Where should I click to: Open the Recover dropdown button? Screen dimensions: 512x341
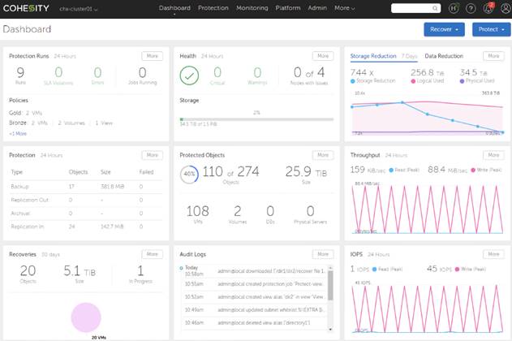click(x=444, y=29)
